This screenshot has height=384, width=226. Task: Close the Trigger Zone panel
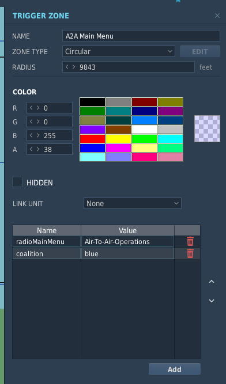click(217, 16)
